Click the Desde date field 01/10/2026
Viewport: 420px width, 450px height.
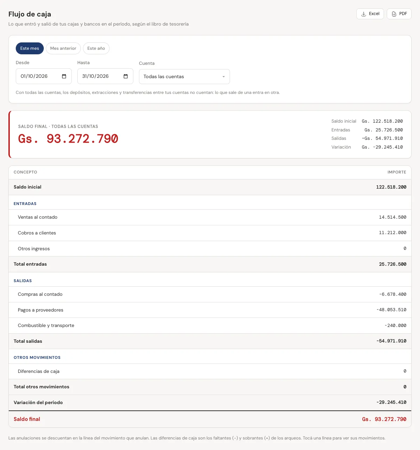[44, 76]
